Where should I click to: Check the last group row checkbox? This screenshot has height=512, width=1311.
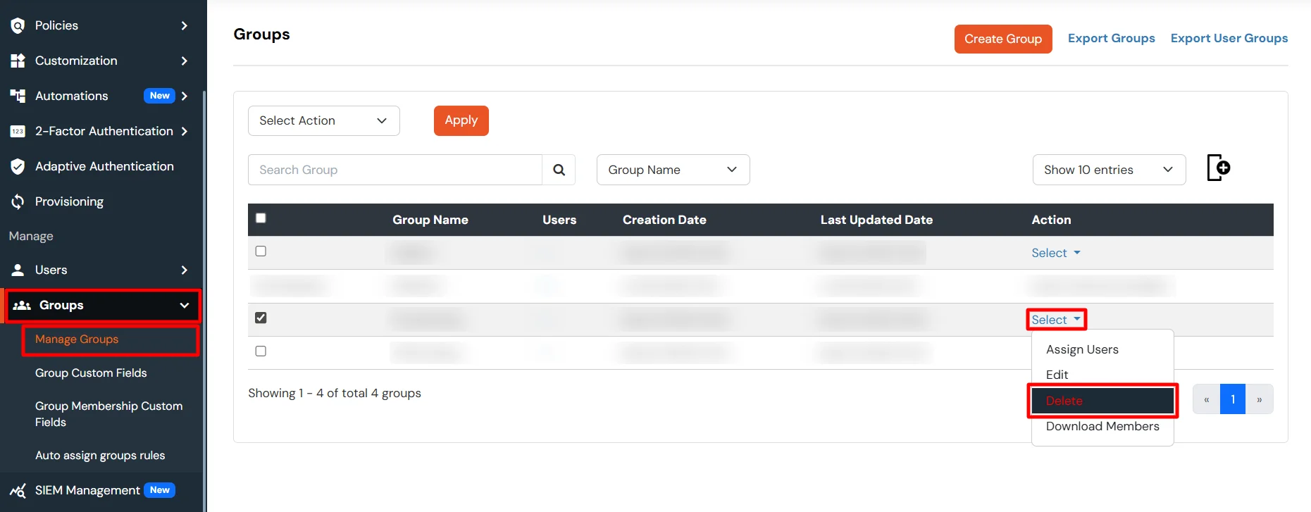click(x=261, y=351)
